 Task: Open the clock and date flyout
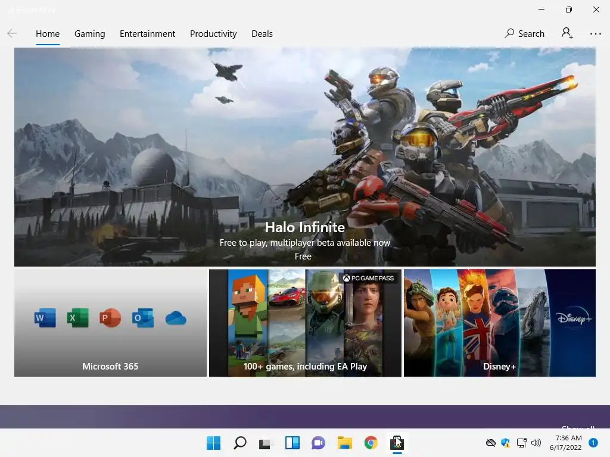pyautogui.click(x=566, y=443)
